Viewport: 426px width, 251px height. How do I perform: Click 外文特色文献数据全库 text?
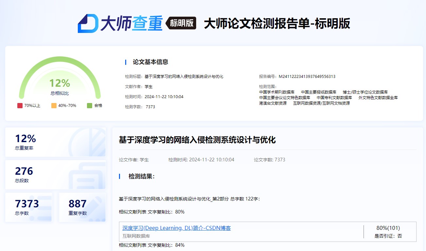click(x=378, y=97)
